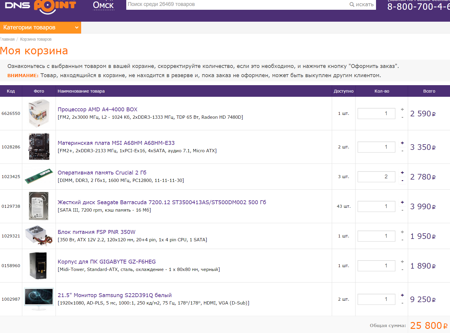Select product code 1029321
Viewport: 450px width, 333px height.
[11, 236]
